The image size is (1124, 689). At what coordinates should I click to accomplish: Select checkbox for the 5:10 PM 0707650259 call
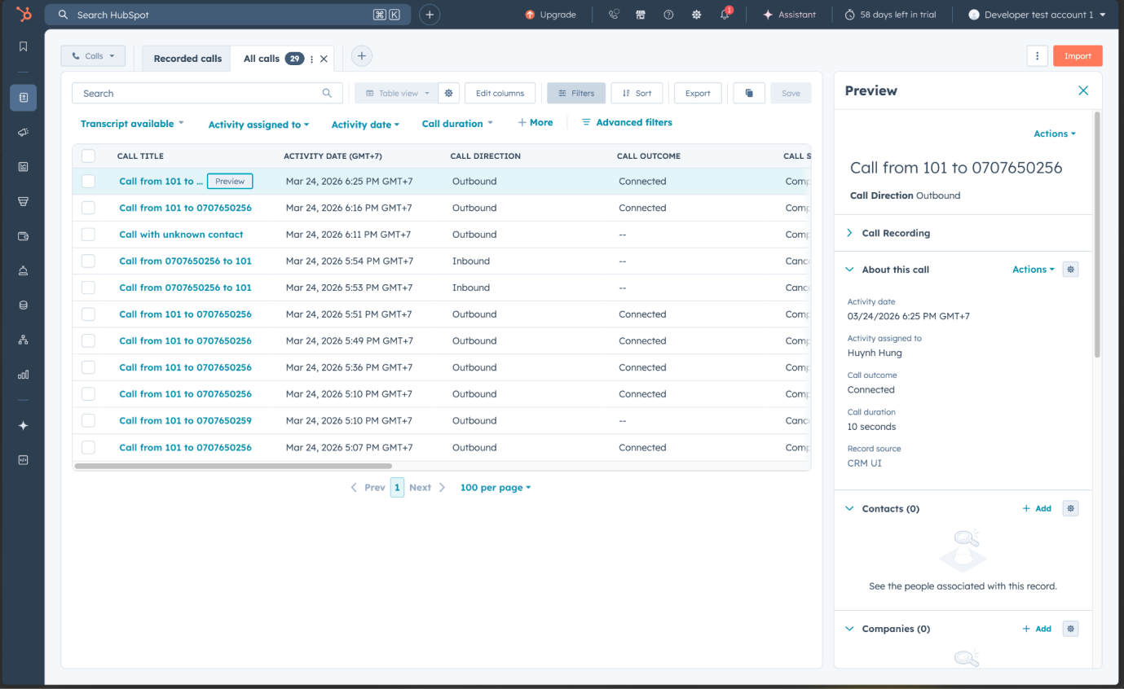[x=88, y=421]
